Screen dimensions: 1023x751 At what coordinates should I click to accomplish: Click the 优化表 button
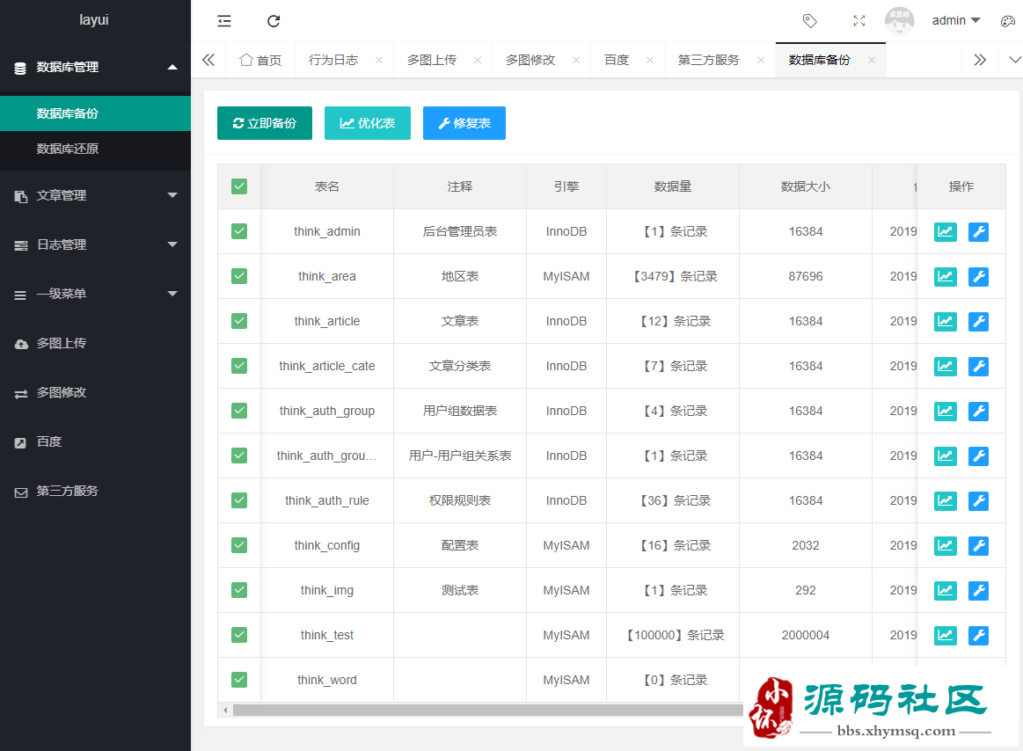click(x=368, y=123)
